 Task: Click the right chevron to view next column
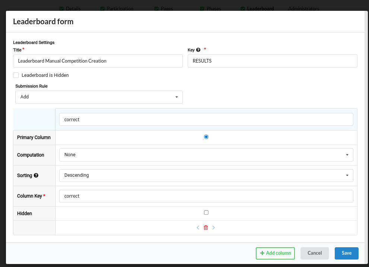(x=213, y=227)
